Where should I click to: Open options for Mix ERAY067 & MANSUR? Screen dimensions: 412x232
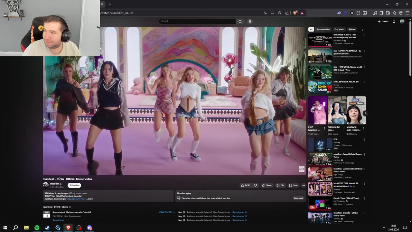point(365,51)
